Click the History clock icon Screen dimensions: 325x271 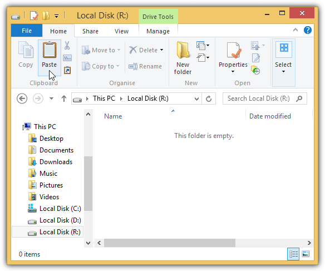255,70
